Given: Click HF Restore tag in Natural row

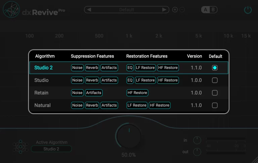Looking at the screenshot, I should 160,105.
